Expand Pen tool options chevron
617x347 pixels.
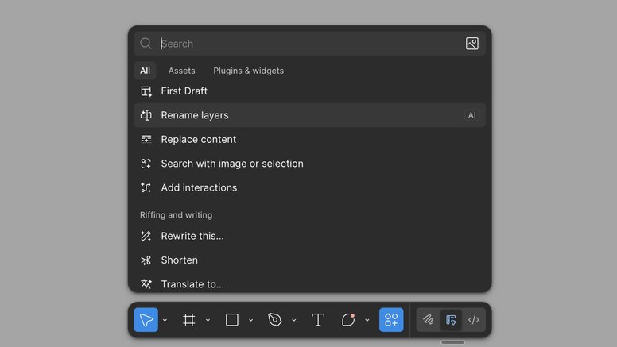(x=293, y=320)
